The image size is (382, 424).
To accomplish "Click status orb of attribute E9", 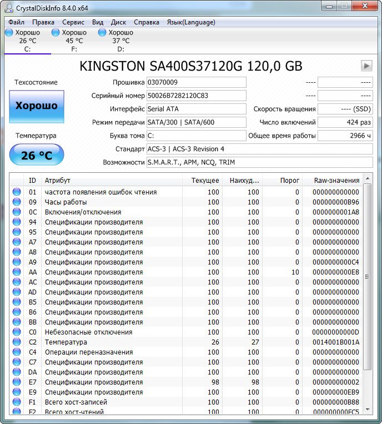I will coord(17,392).
